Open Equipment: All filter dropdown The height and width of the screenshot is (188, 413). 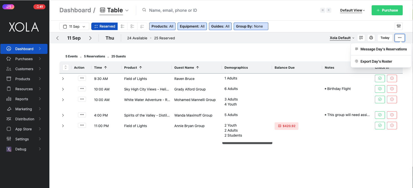coord(192,26)
